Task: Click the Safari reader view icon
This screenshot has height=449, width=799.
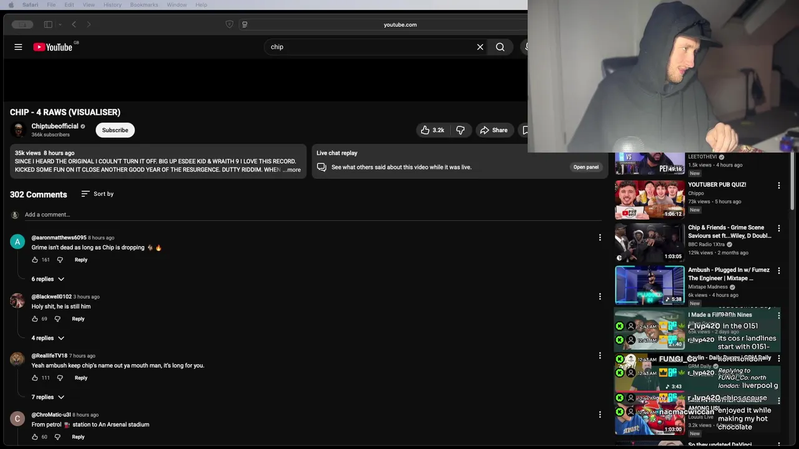Action: tap(245, 24)
